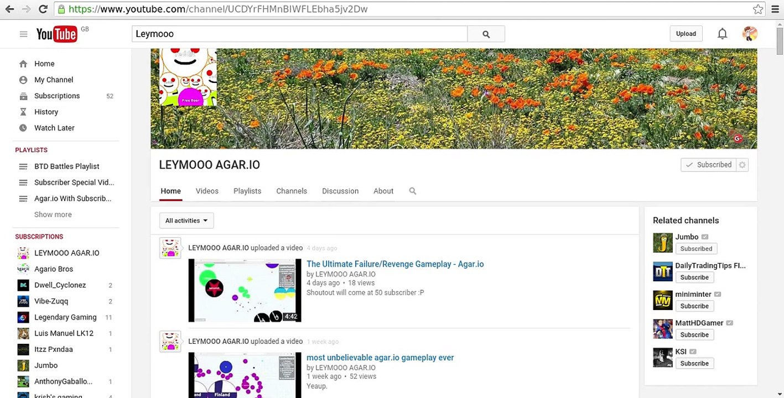Click the SUBSCRIPTIONS sidebar heading

click(x=39, y=237)
